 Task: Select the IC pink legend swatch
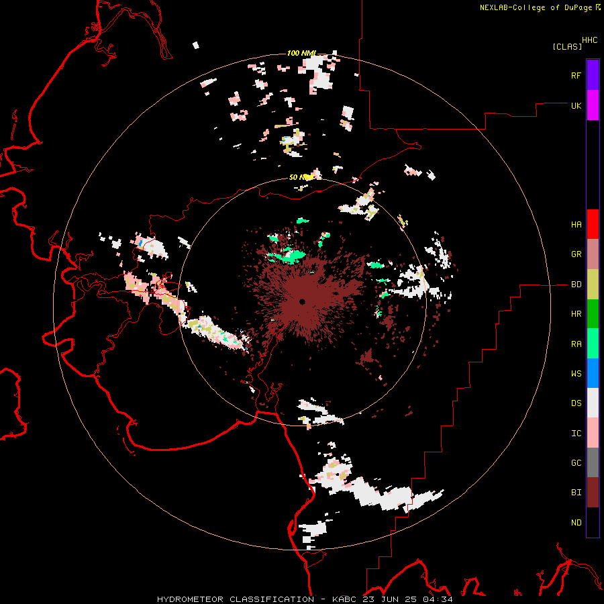[593, 433]
